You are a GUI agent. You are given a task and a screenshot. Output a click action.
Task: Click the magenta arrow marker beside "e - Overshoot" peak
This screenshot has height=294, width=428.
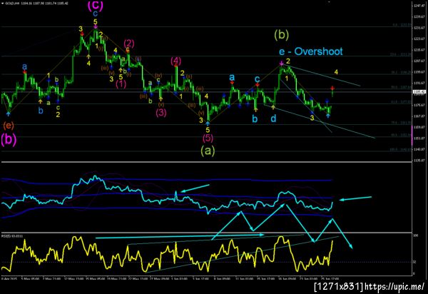[282, 64]
